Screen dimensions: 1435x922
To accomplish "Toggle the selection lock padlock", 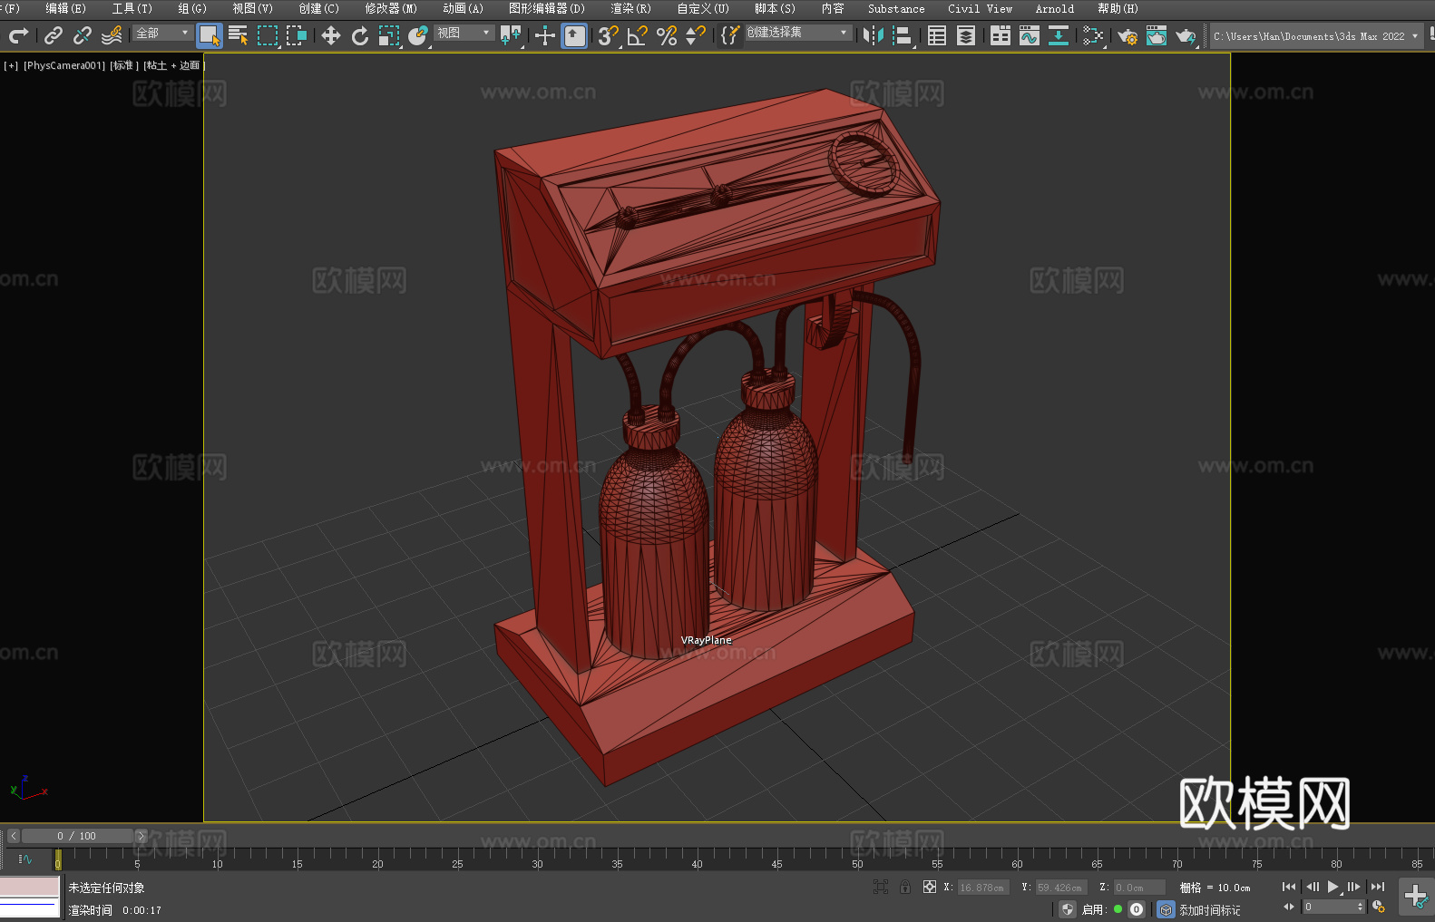I will click(x=905, y=887).
